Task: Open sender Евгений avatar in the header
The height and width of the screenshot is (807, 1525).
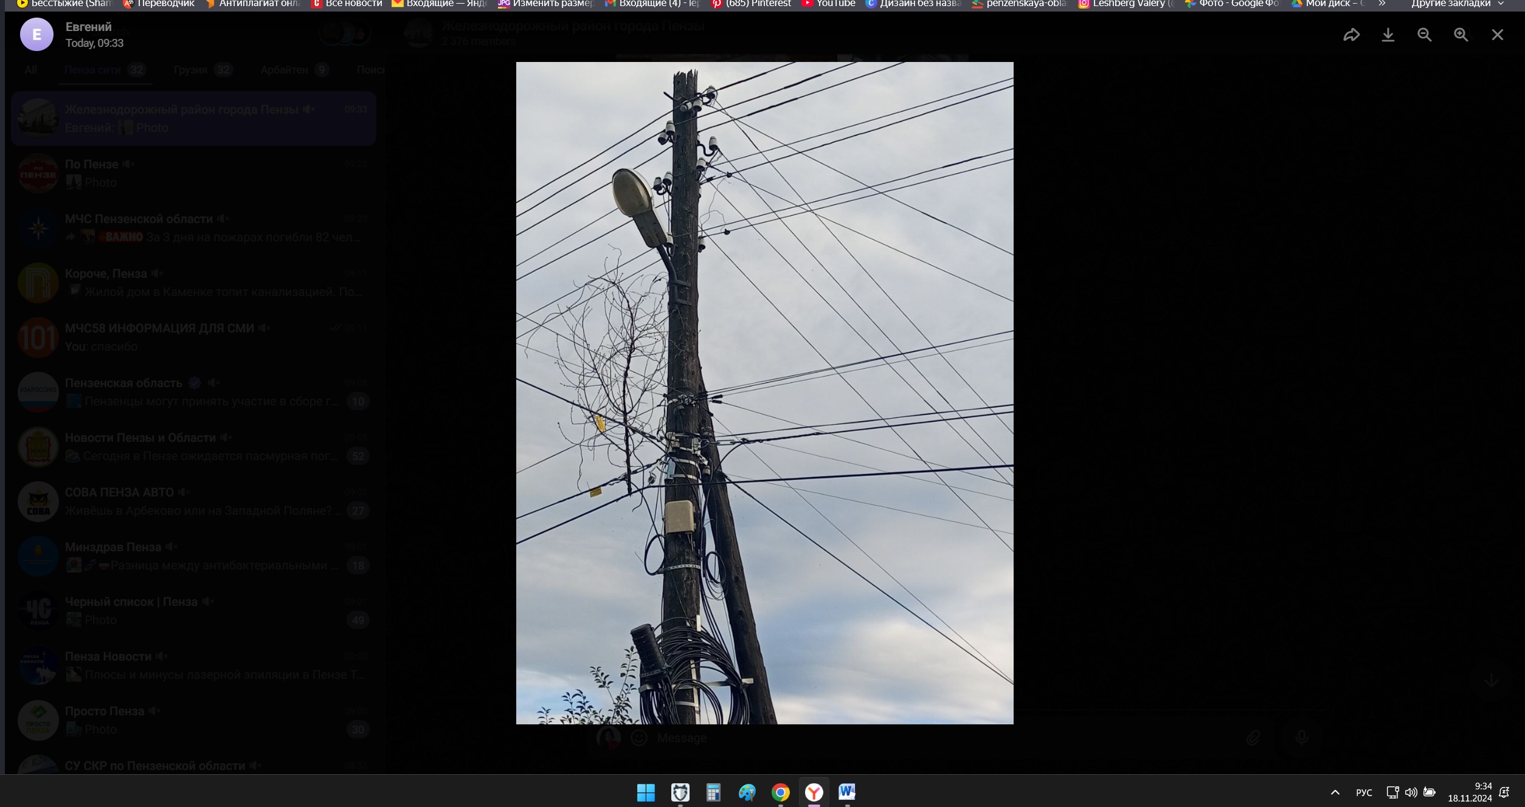Action: [x=36, y=35]
